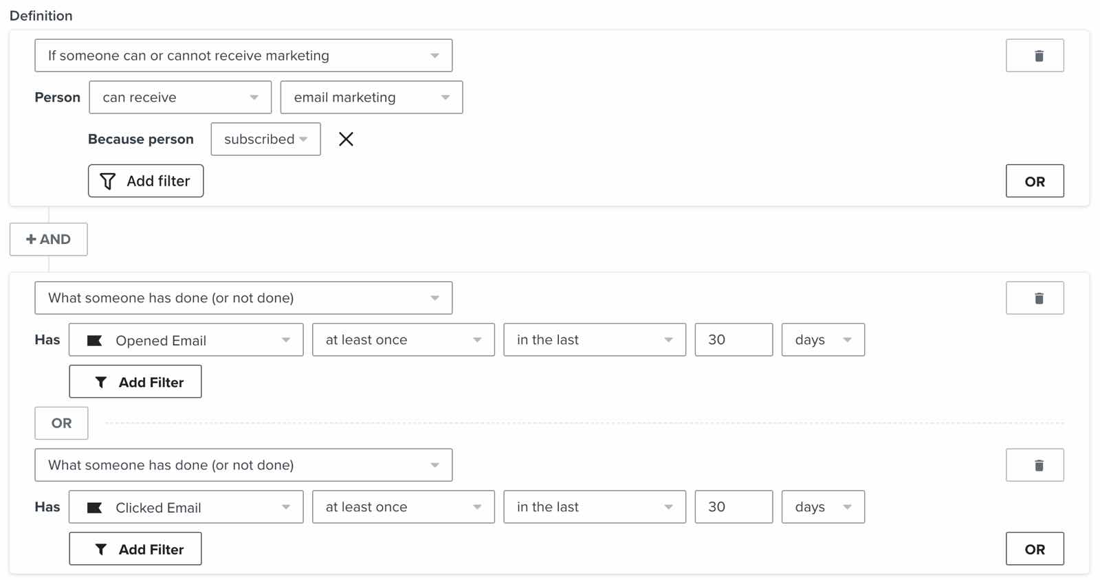Image resolution: width=1100 pixels, height=580 pixels.
Task: Click the funnel icon under Clicked Email
Action: (x=101, y=548)
